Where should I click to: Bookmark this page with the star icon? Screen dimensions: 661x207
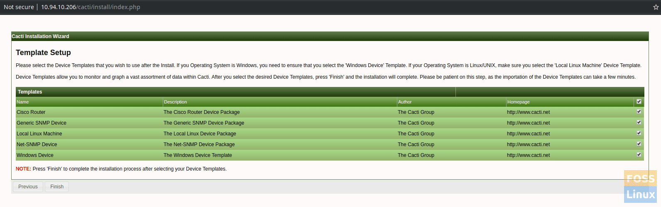656,7
